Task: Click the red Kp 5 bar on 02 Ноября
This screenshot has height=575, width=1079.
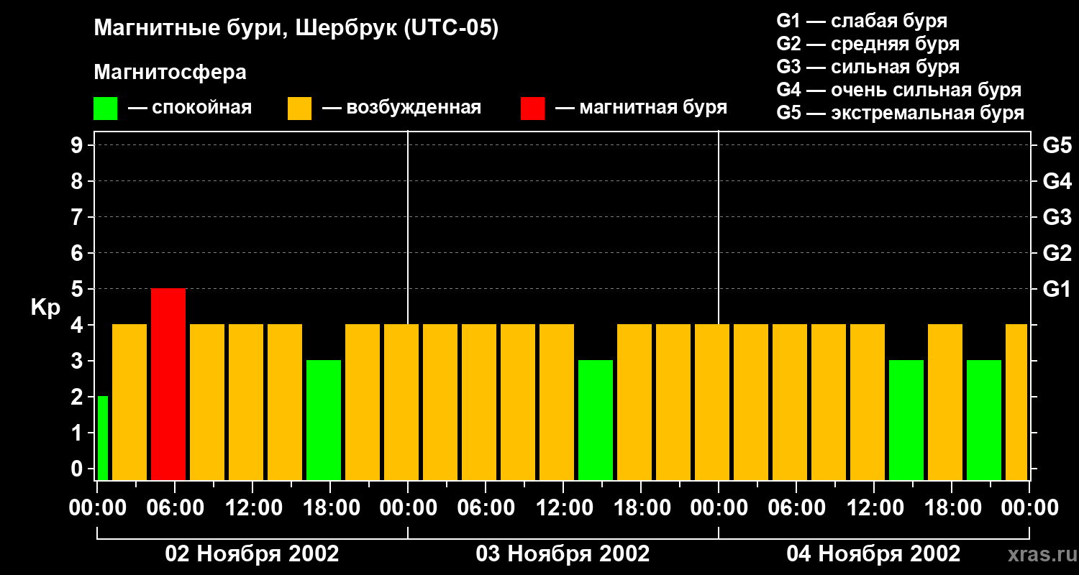Action: tap(168, 384)
